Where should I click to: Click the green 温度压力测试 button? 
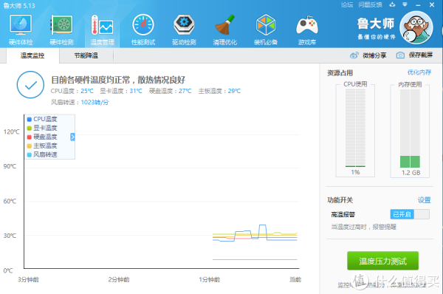pyautogui.click(x=382, y=261)
